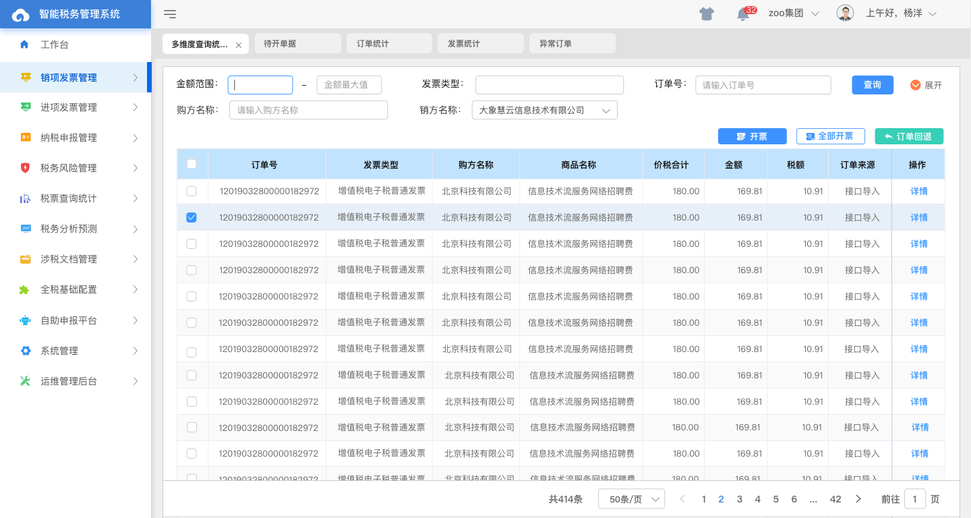Click the shirt theme icon in top bar
Viewport: 971px width, 518px height.
tap(706, 13)
